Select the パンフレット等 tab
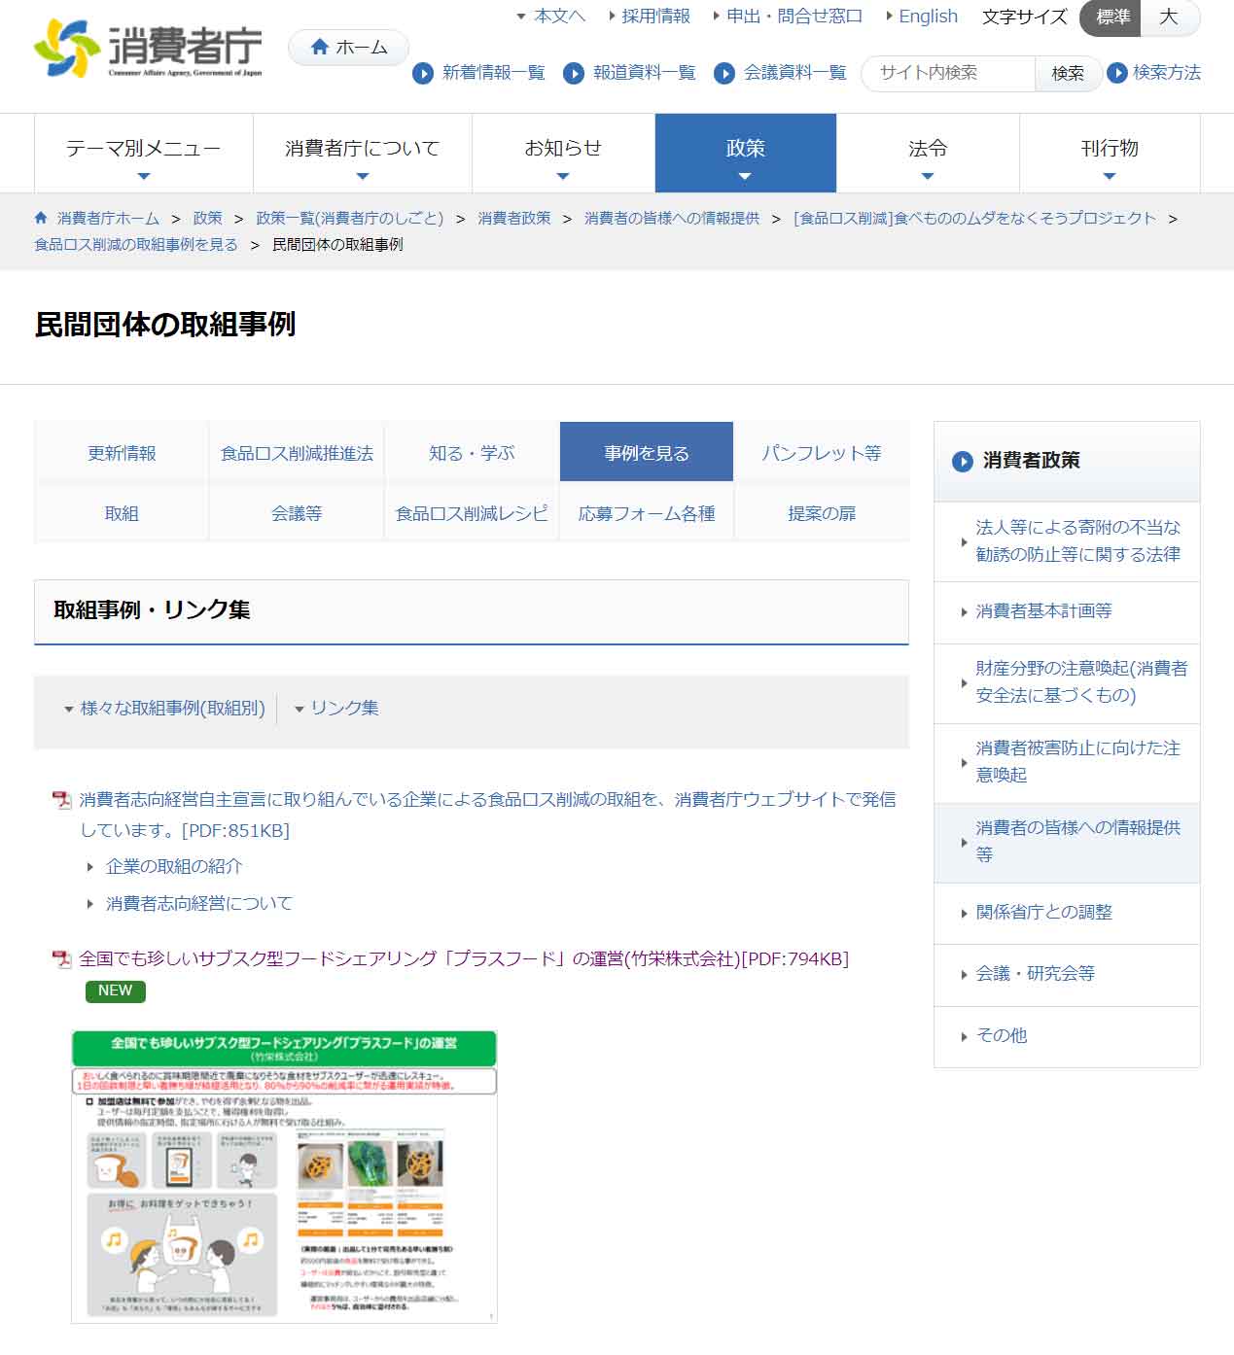Viewport: 1234px width, 1355px height. point(821,453)
